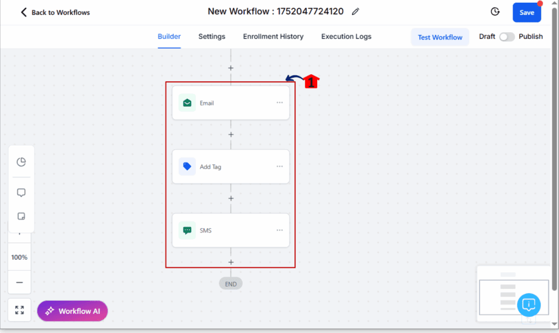The width and height of the screenshot is (559, 333).
Task: Open the SMS step three-dot menu
Action: click(x=279, y=230)
